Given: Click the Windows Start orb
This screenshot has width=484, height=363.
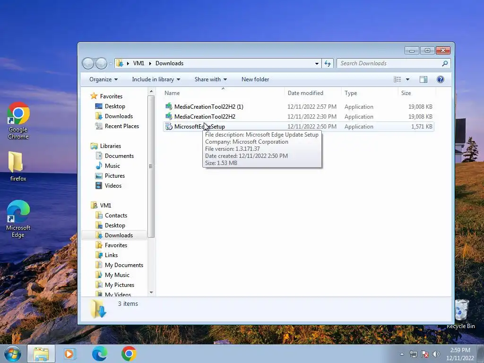Looking at the screenshot, I should [x=13, y=354].
